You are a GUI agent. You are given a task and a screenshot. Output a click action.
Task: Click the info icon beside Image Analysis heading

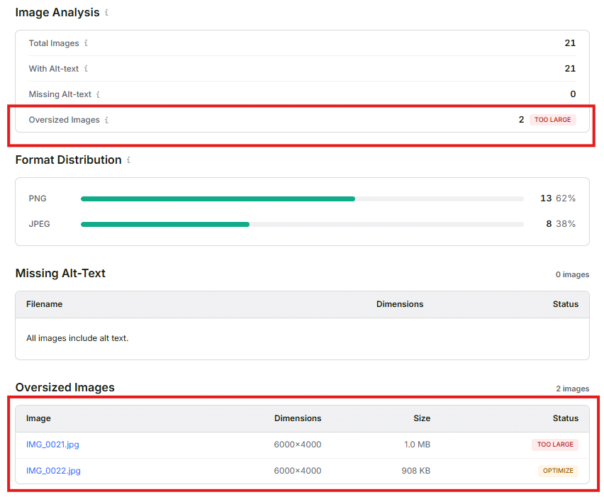point(107,13)
